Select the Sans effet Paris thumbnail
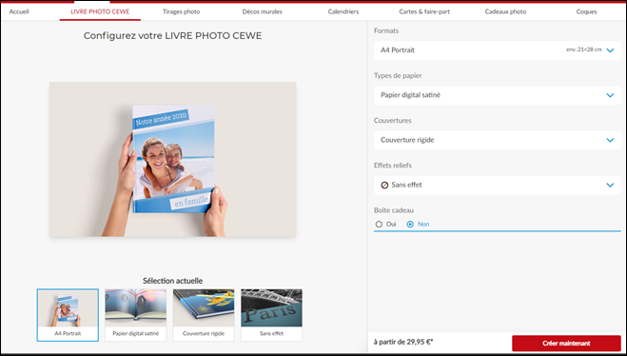 [271, 315]
